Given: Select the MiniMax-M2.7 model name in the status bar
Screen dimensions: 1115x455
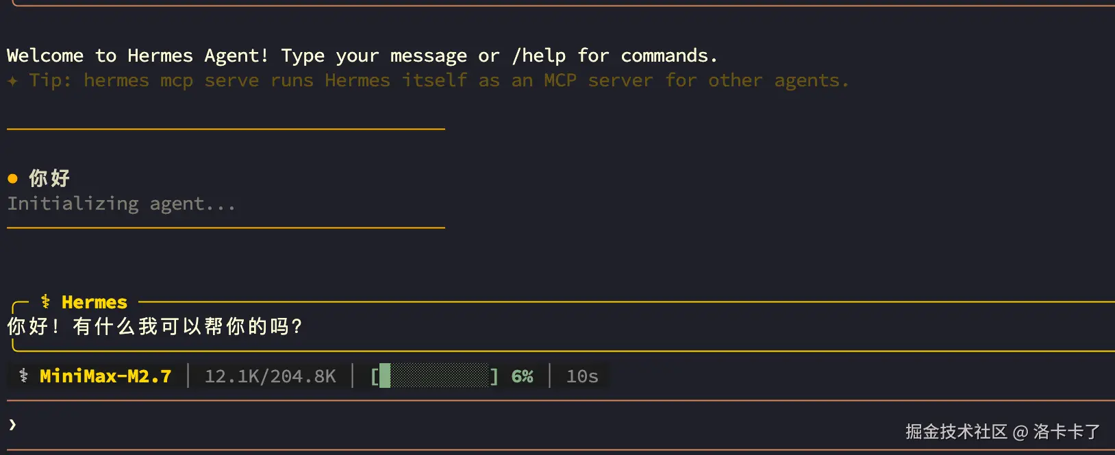Looking at the screenshot, I should pos(105,376).
